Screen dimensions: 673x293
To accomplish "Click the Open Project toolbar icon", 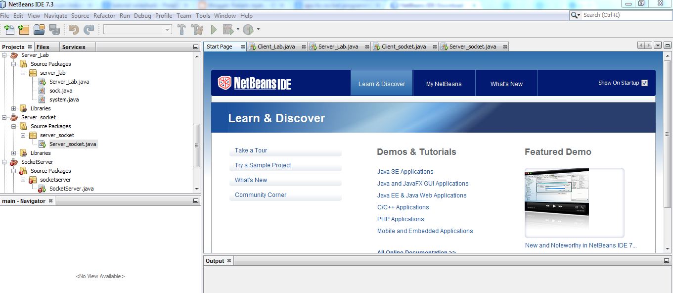I will pos(39,30).
